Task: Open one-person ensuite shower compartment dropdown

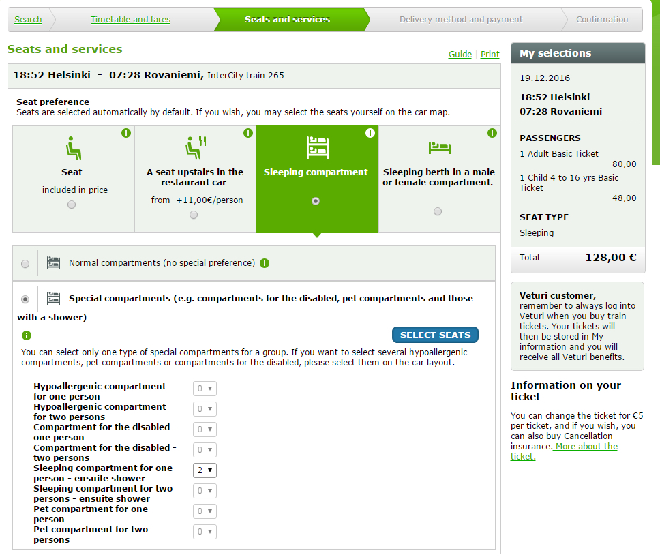Action: click(205, 470)
